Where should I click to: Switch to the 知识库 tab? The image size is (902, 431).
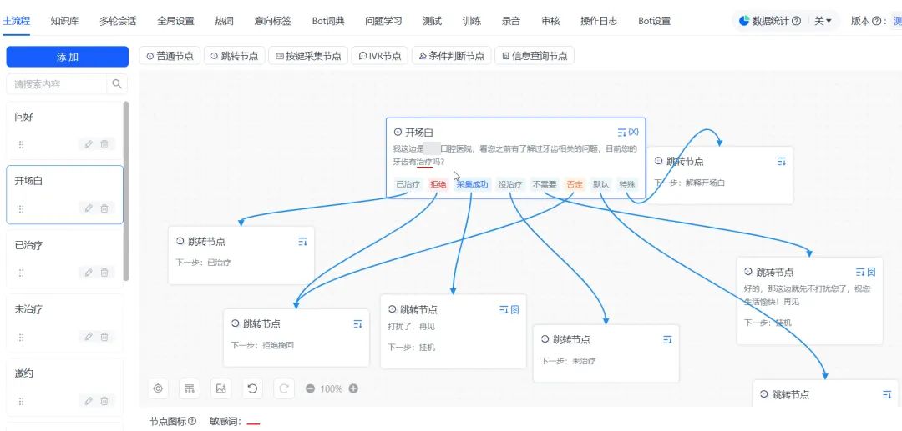coord(65,21)
